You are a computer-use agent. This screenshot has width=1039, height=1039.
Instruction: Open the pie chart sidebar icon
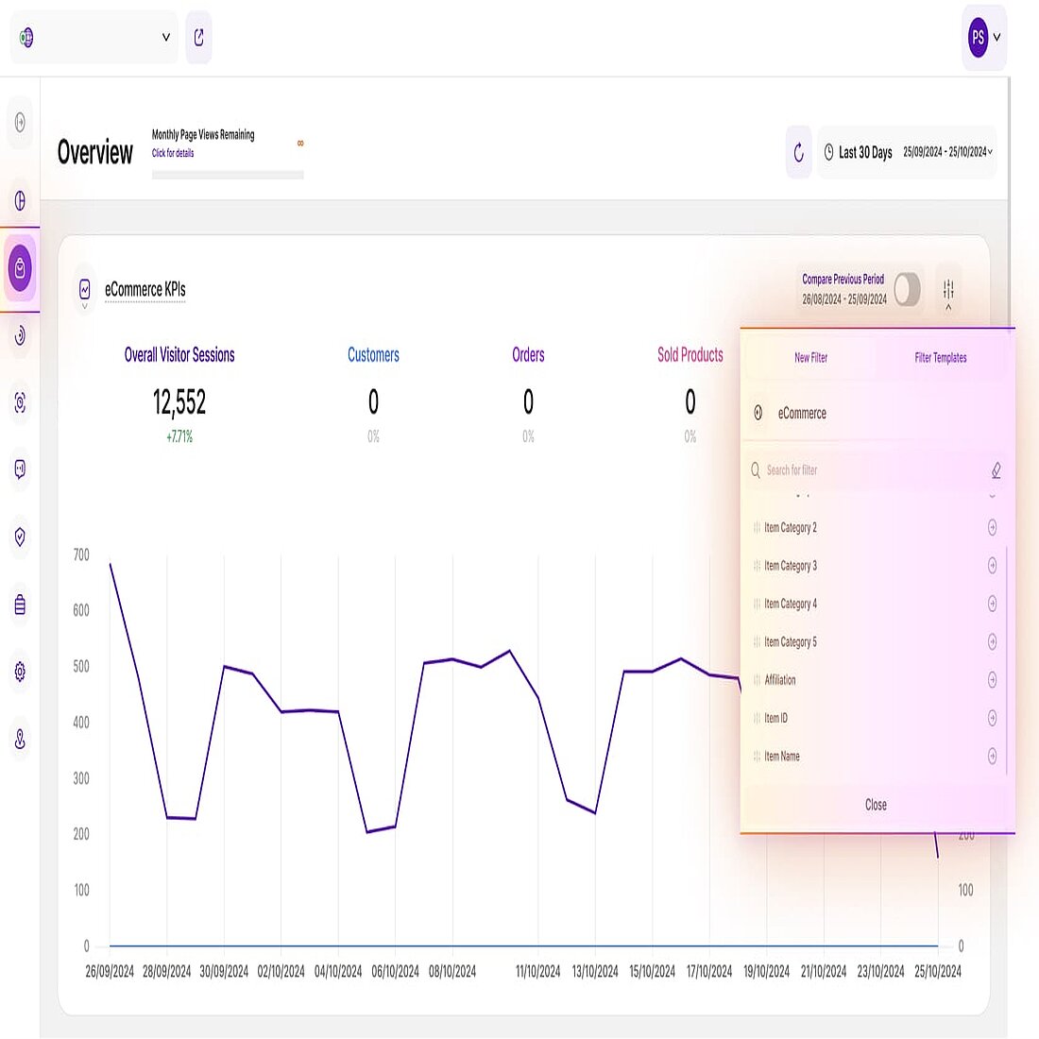(x=20, y=200)
